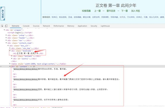Click the 投推荐票 link
This screenshot has height=108, width=165.
point(86,11)
